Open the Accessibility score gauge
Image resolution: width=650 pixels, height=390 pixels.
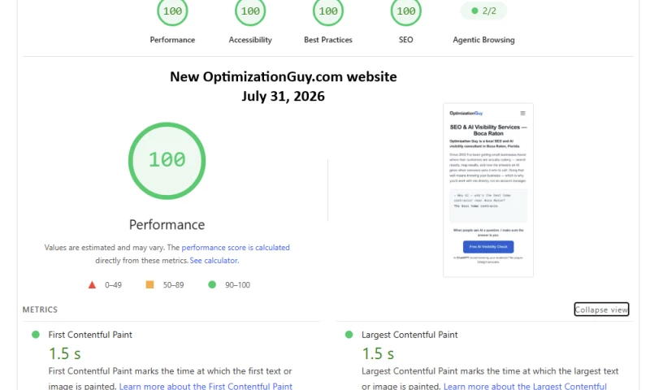[250, 11]
